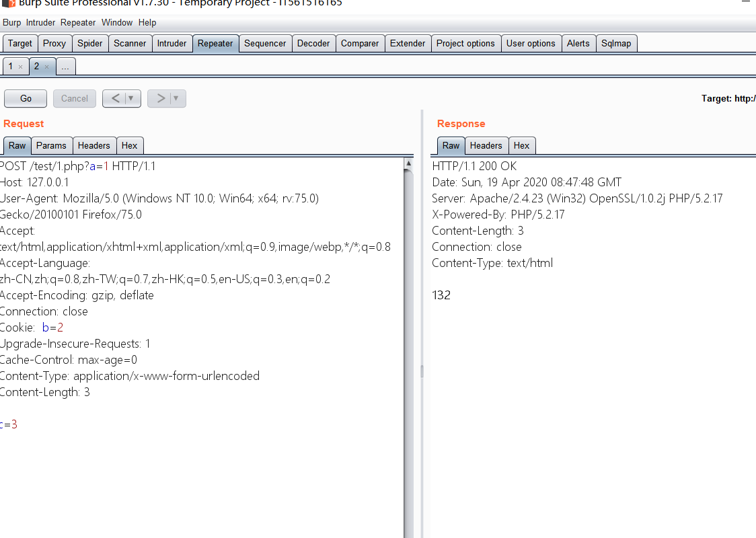
Task: Open the Project options tab
Action: pos(465,44)
